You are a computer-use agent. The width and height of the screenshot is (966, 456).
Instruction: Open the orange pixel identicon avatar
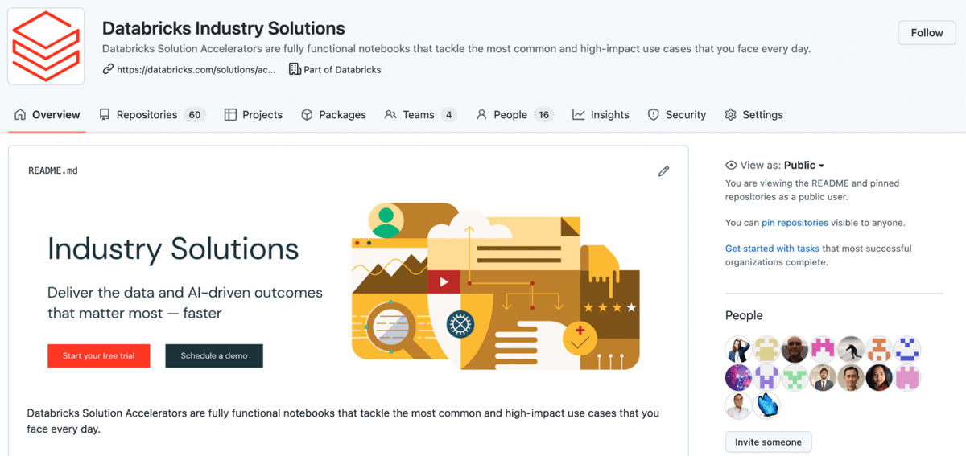click(x=880, y=350)
